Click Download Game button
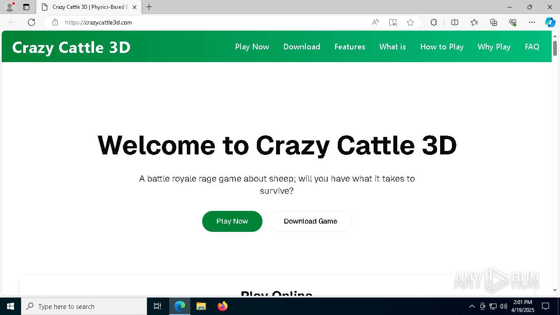This screenshot has width=560, height=315. click(x=311, y=221)
